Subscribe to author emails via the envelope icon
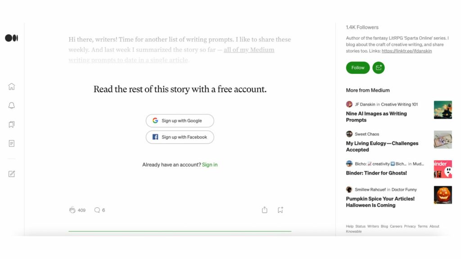Viewport: 461px width, 259px height. pos(378,67)
